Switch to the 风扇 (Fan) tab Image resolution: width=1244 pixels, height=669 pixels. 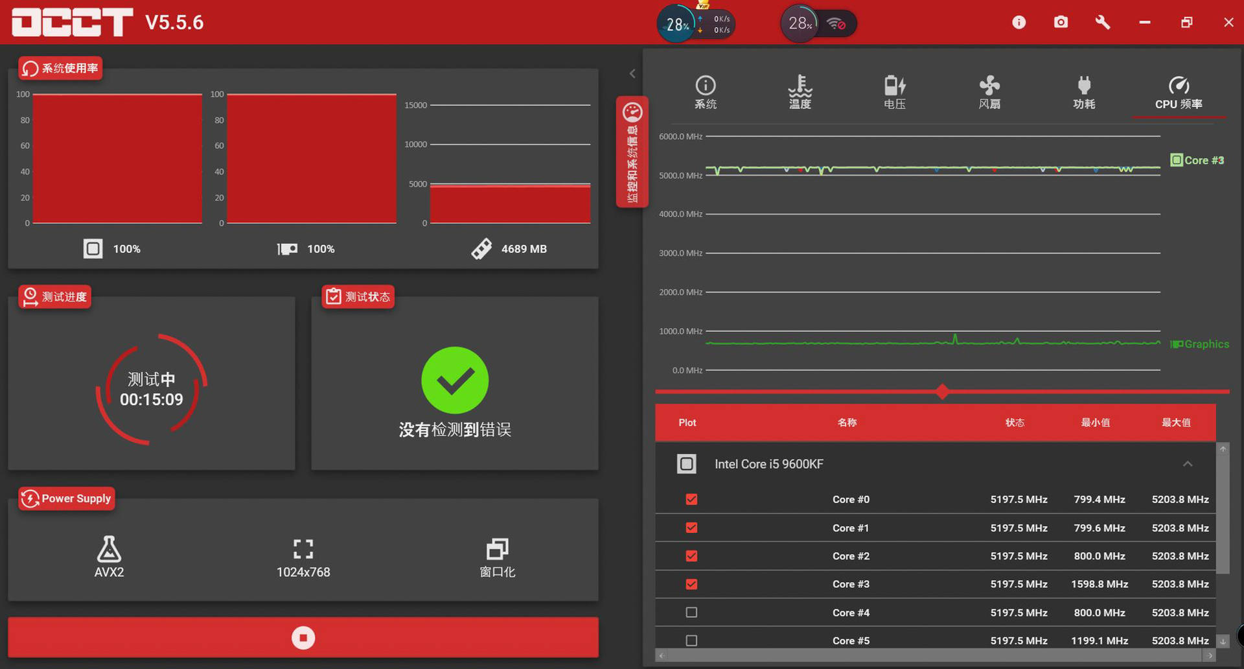click(989, 93)
